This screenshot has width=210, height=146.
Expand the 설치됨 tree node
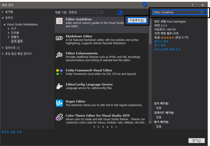tap(3, 12)
